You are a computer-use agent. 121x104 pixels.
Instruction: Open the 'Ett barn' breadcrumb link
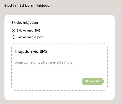click(x=26, y=6)
